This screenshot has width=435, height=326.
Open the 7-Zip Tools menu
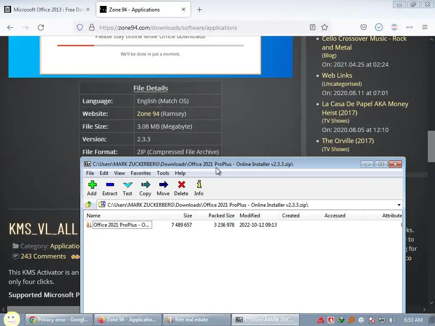tap(163, 173)
